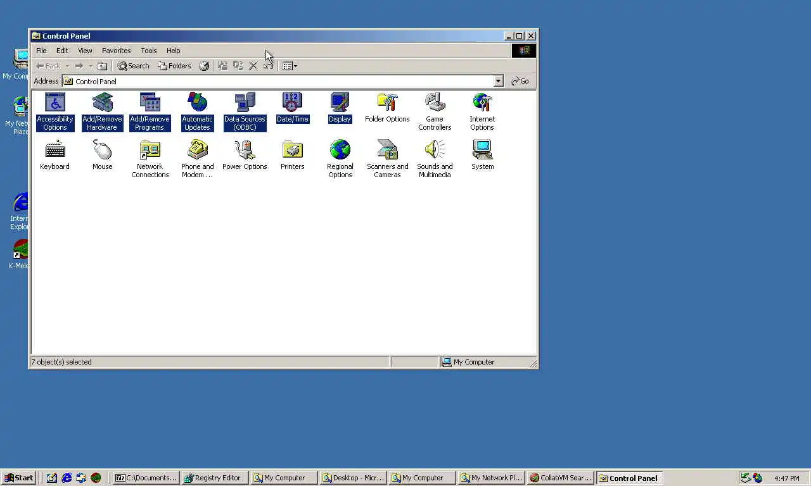The width and height of the screenshot is (811, 486).
Task: Select the Display icon
Action: (x=340, y=108)
